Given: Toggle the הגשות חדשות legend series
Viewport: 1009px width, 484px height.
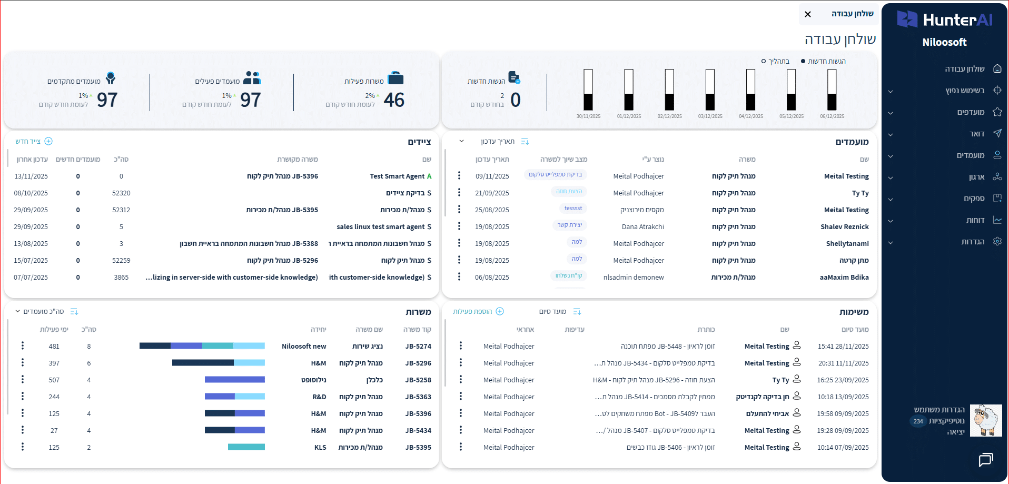Looking at the screenshot, I should click(823, 61).
